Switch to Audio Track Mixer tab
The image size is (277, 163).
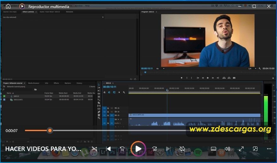click(50, 12)
